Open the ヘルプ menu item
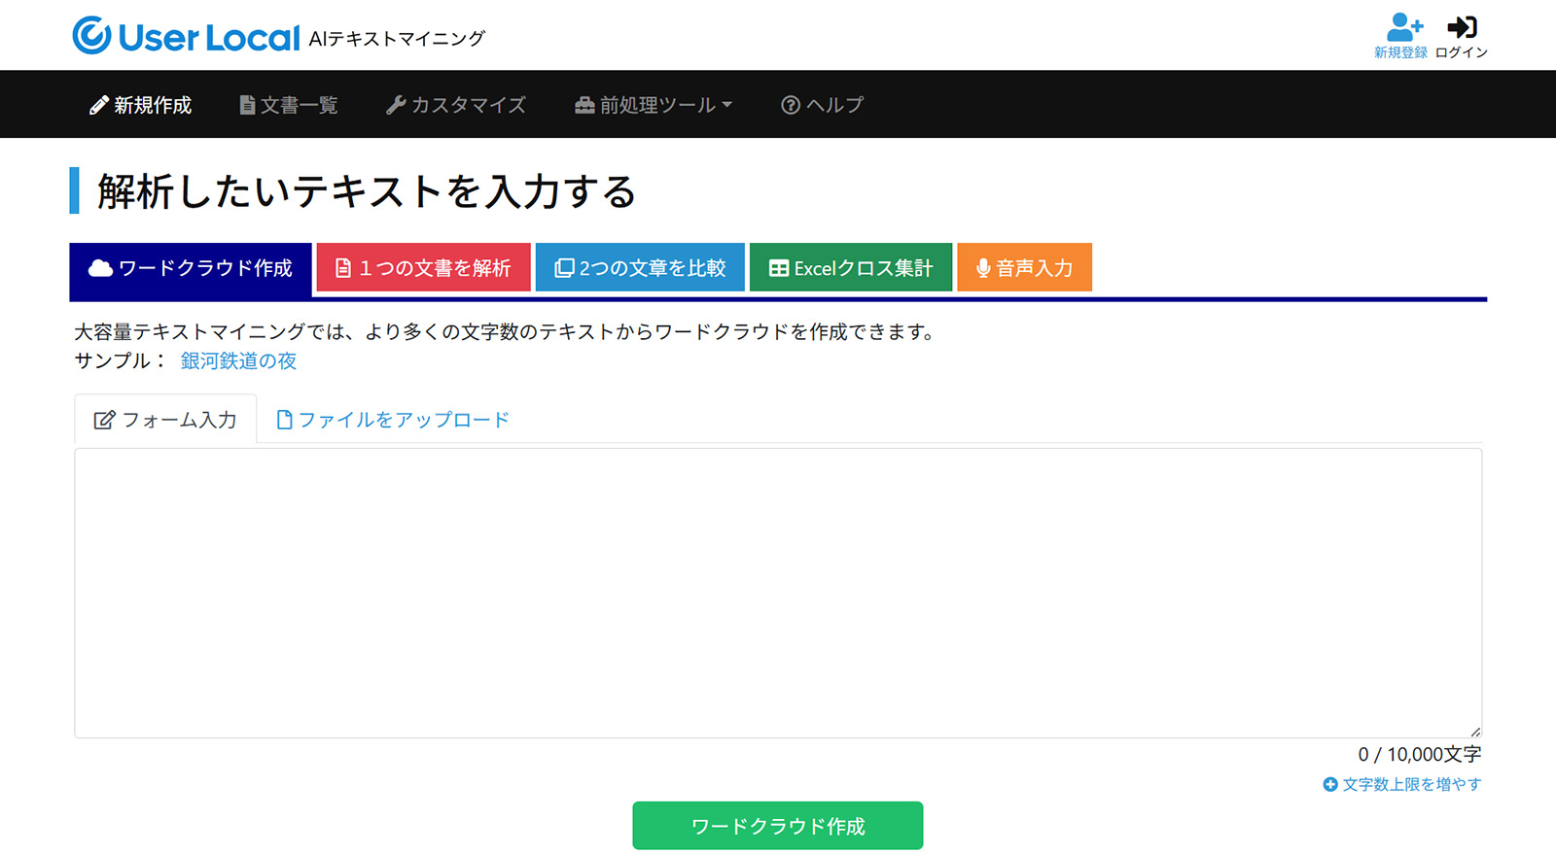The image size is (1556, 853). coord(822,105)
